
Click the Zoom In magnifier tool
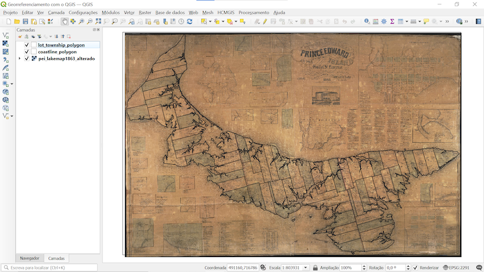(81, 21)
